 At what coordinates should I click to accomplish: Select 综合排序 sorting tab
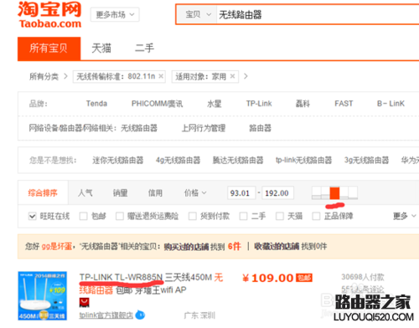[43, 192]
